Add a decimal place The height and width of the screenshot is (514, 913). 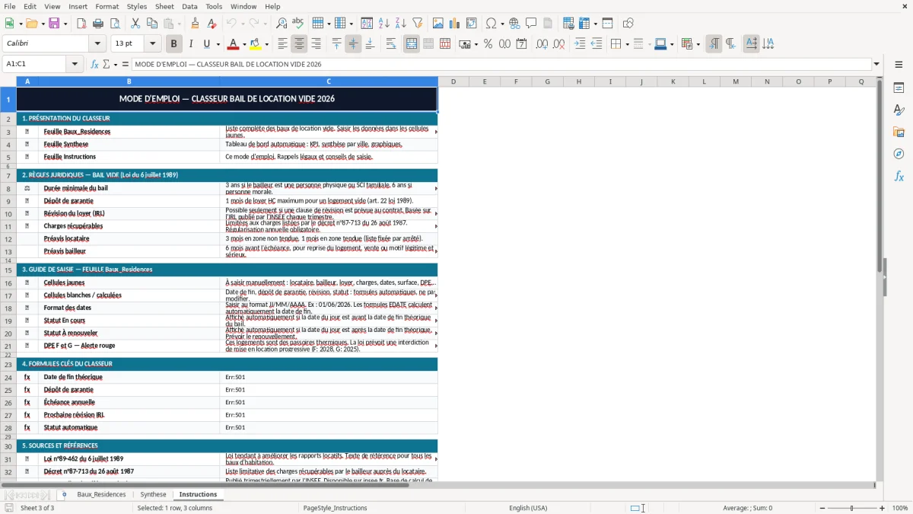point(542,44)
